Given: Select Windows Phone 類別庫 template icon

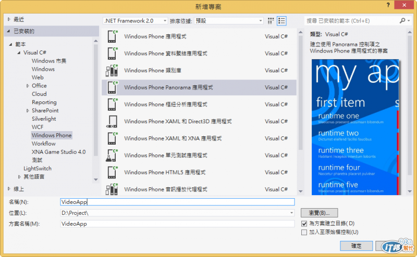Looking at the screenshot, I should [112, 70].
